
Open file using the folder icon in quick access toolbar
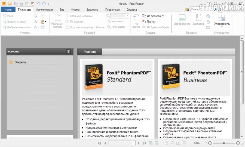tap(10, 4)
